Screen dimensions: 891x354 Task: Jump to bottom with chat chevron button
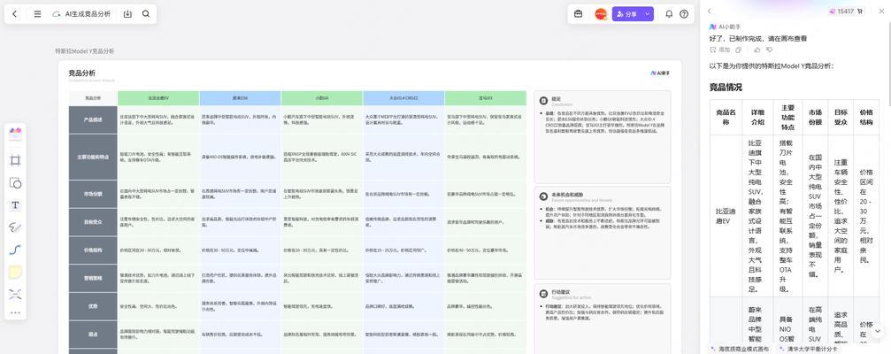tap(878, 331)
